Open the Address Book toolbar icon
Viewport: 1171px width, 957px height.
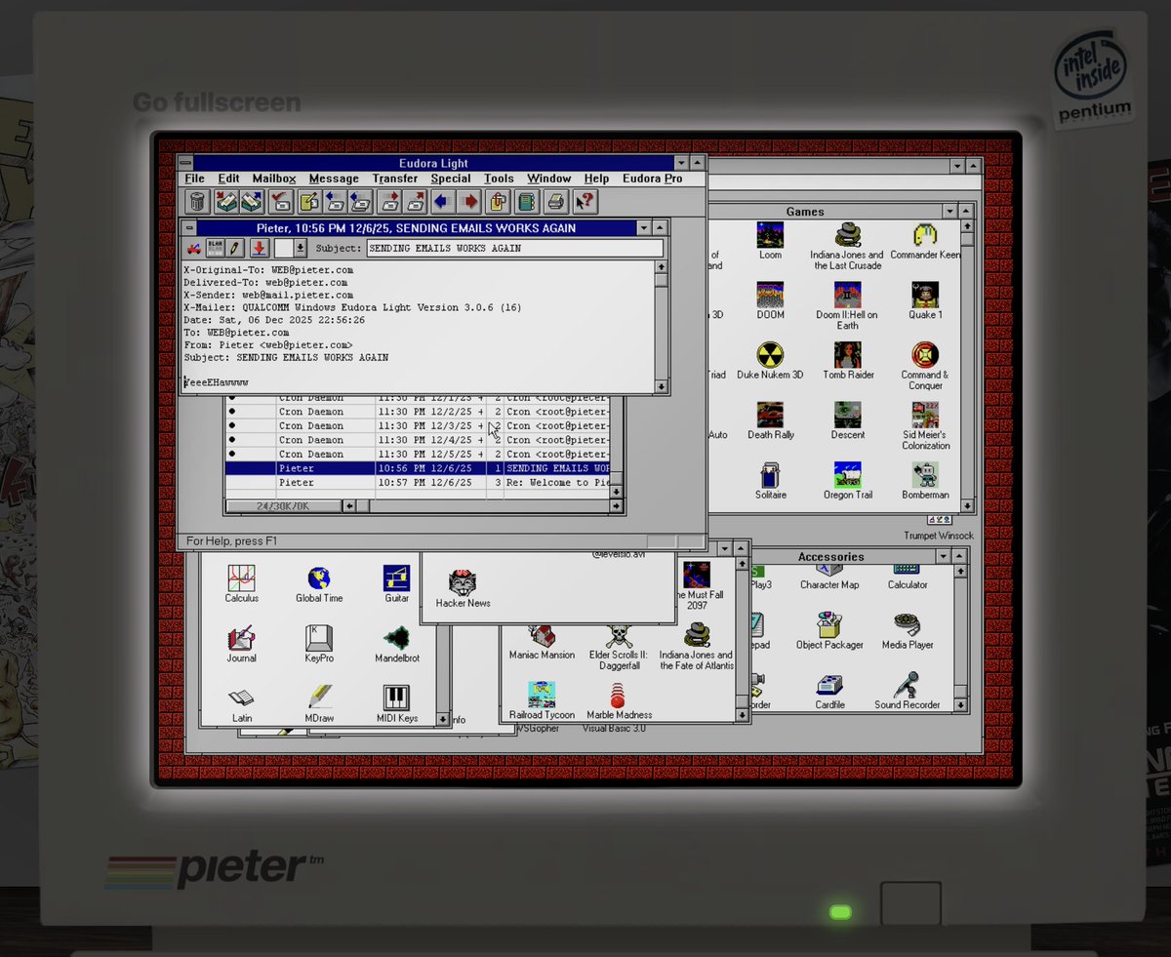tap(527, 201)
